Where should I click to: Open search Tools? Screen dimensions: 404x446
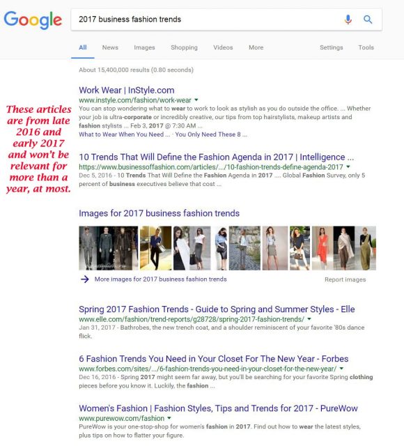[366, 47]
